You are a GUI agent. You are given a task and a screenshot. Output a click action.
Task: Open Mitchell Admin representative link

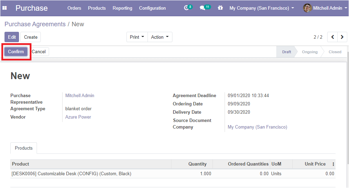tap(80, 95)
